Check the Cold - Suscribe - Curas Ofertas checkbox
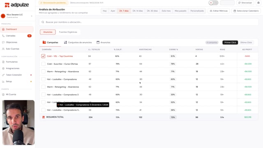 click(x=43, y=64)
